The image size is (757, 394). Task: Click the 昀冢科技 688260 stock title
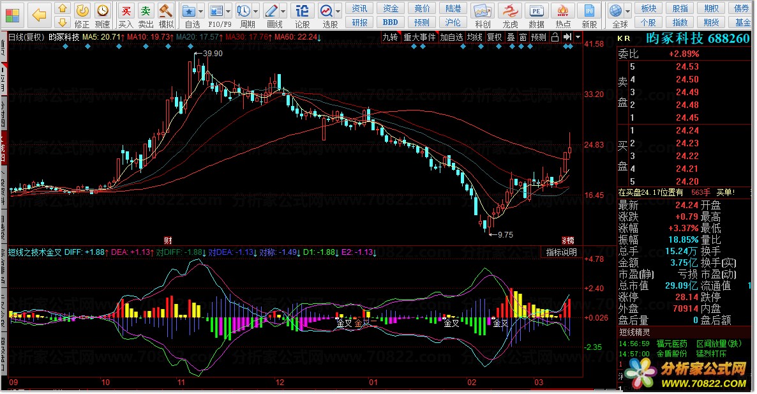click(698, 38)
